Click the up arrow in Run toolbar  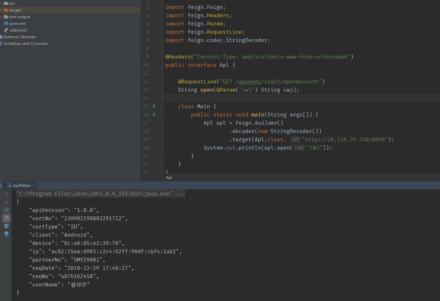tap(6, 194)
